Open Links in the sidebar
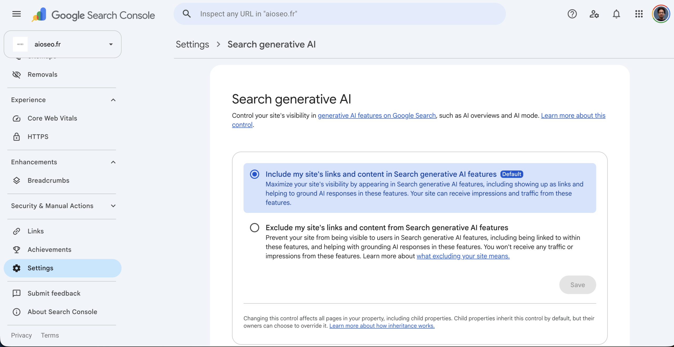Image resolution: width=674 pixels, height=347 pixels. click(x=63, y=231)
